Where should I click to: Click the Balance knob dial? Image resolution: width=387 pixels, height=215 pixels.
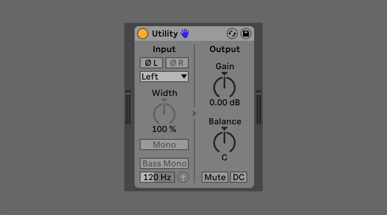[x=224, y=142]
